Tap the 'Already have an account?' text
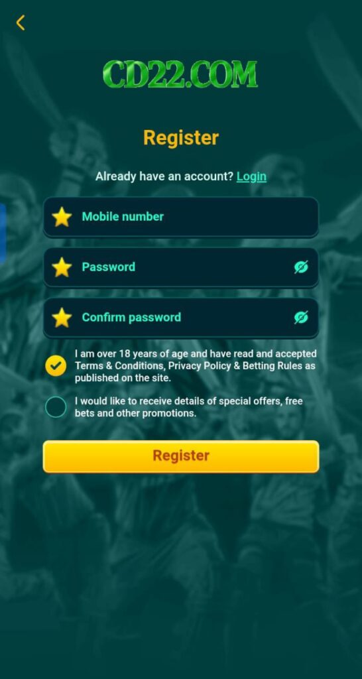 tap(164, 176)
